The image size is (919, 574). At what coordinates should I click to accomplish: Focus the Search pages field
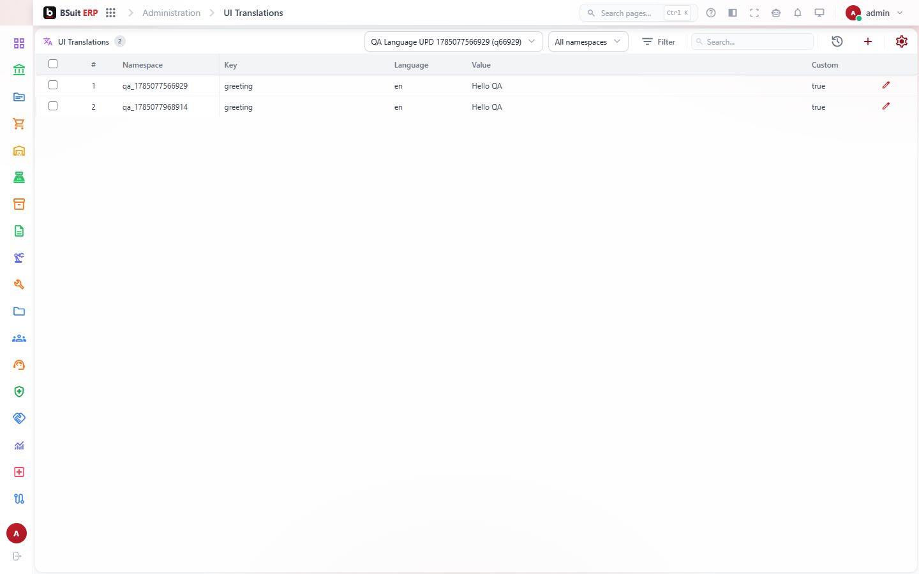638,13
